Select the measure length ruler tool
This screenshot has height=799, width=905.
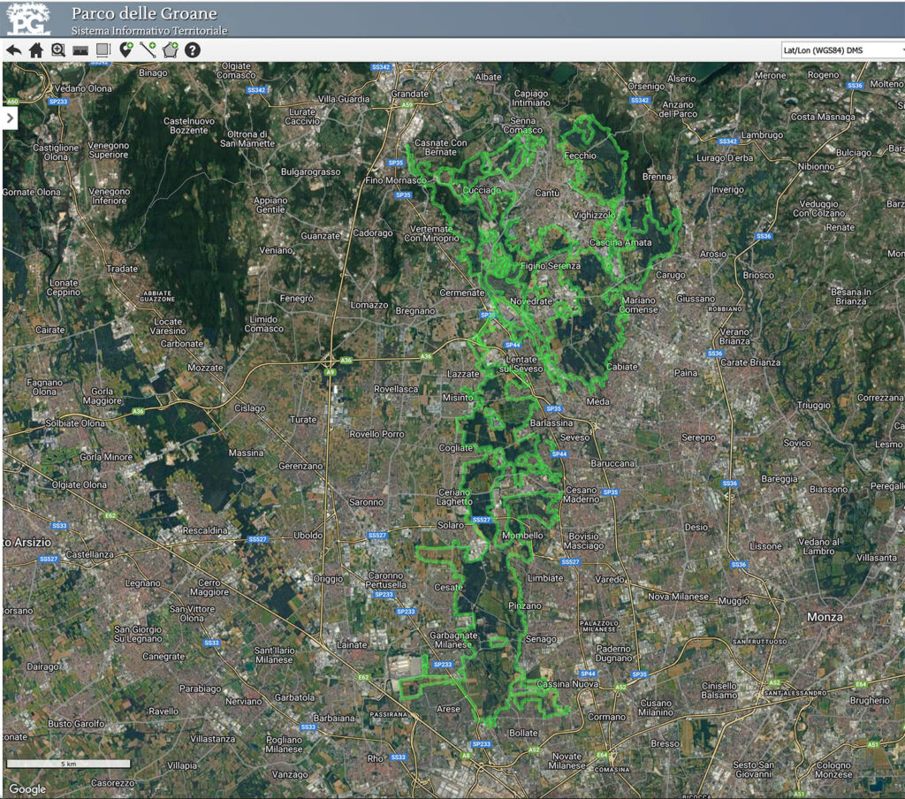pyautogui.click(x=80, y=50)
